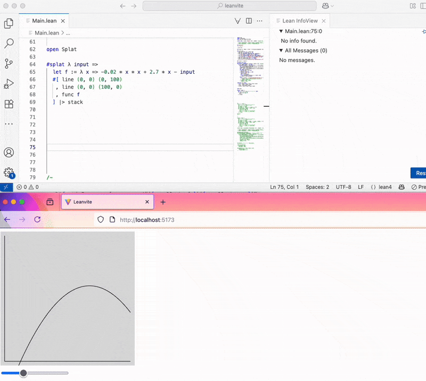Show additional activity bar views ellipsis
426x381 pixels.
pos(9,124)
